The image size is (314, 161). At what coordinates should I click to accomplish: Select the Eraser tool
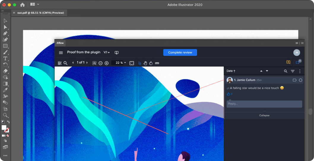coord(5,71)
